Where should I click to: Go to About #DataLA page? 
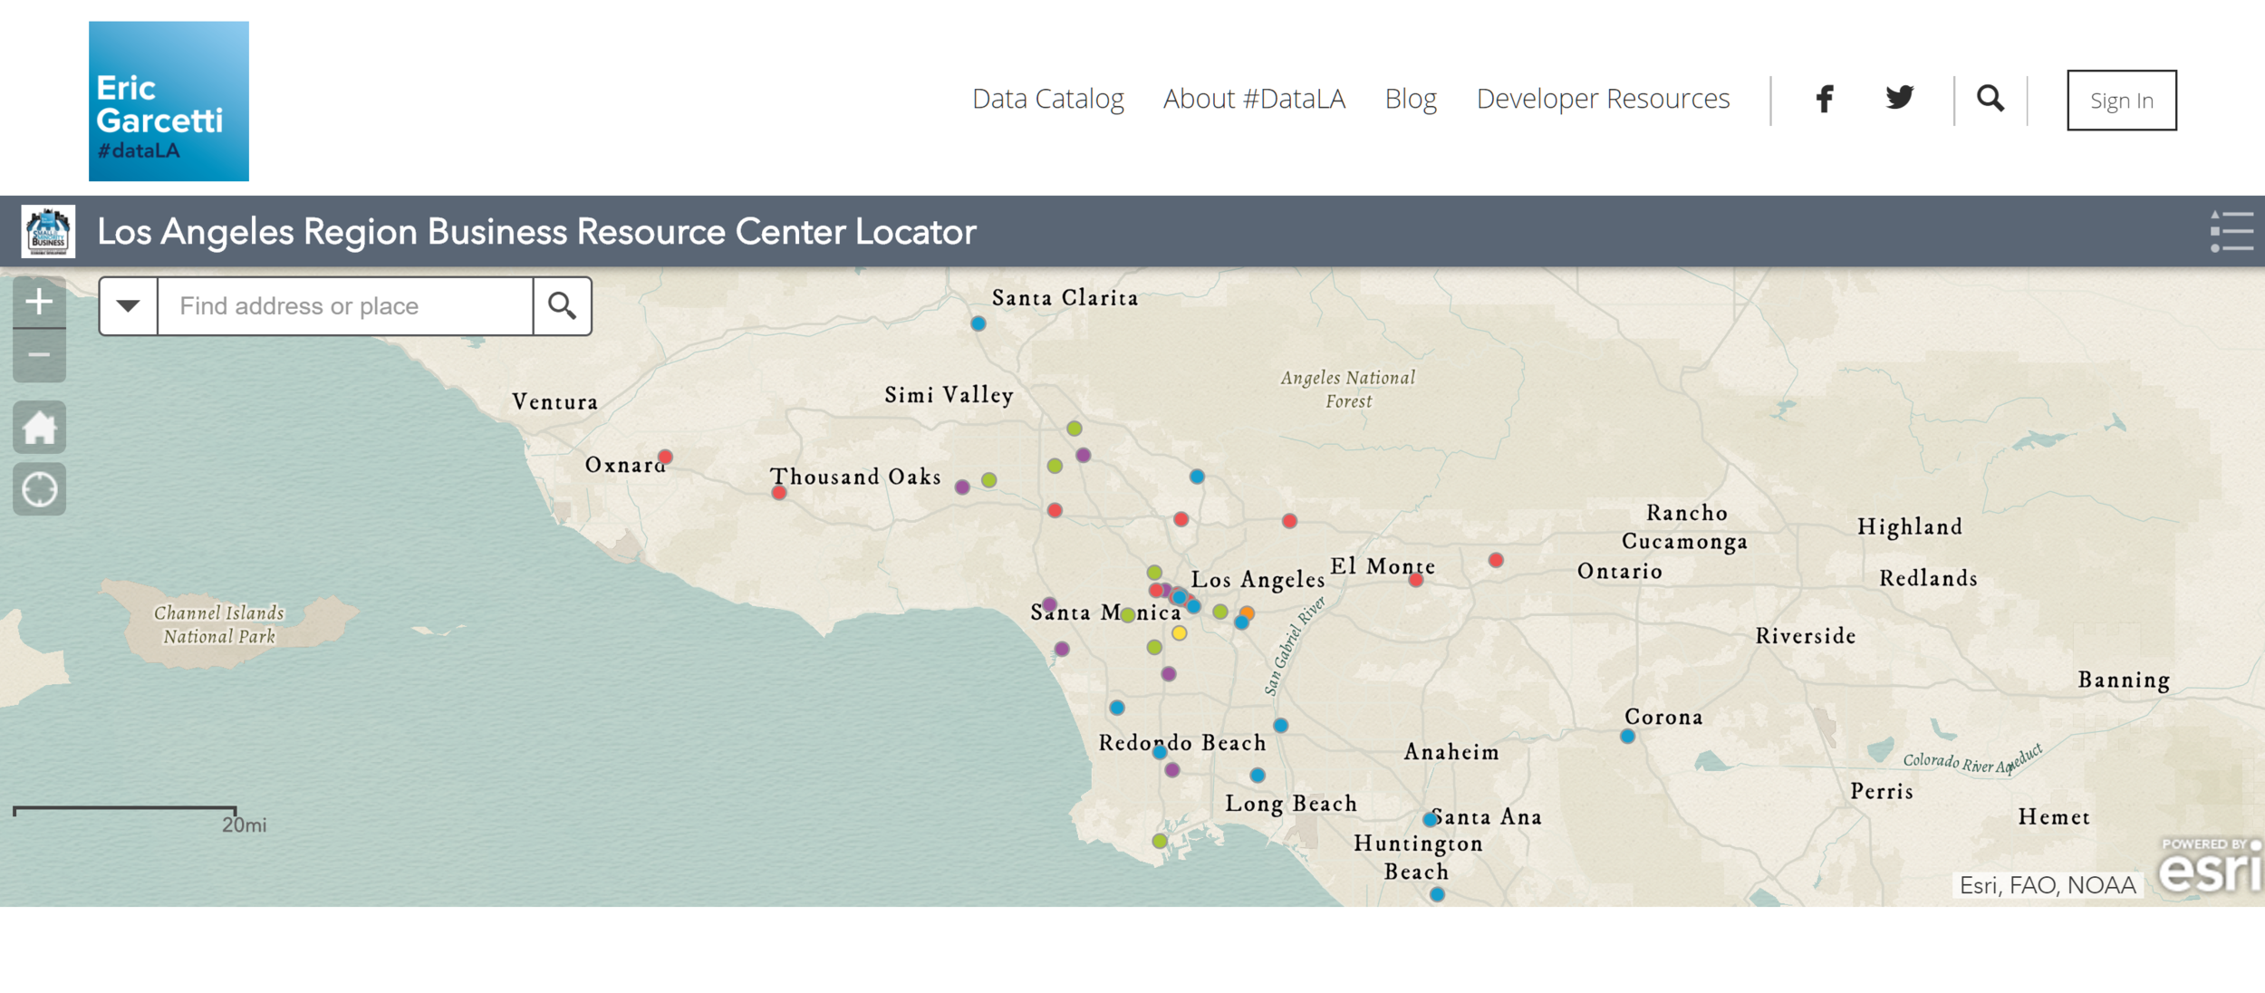click(x=1254, y=99)
